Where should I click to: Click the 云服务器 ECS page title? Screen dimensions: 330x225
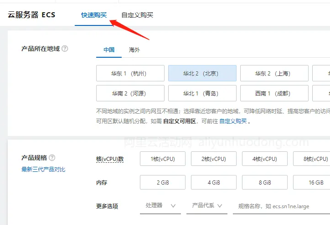point(31,15)
